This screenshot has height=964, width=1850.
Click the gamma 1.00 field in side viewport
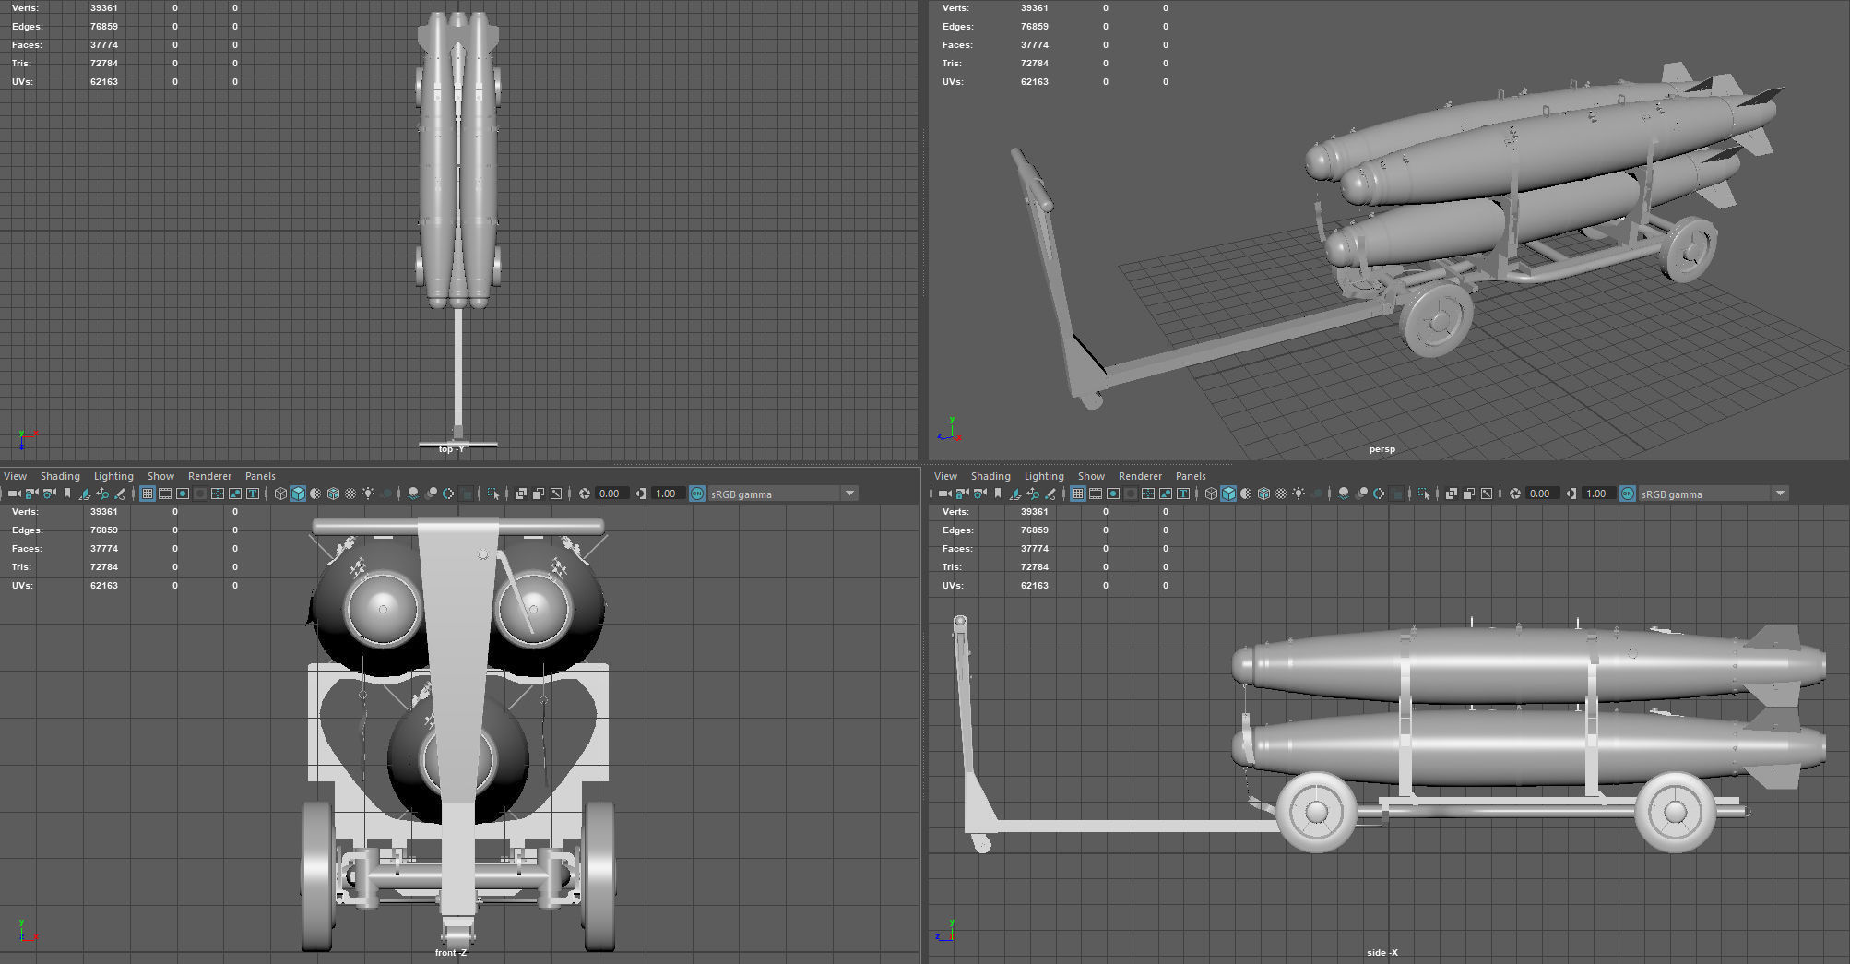[x=1596, y=494]
